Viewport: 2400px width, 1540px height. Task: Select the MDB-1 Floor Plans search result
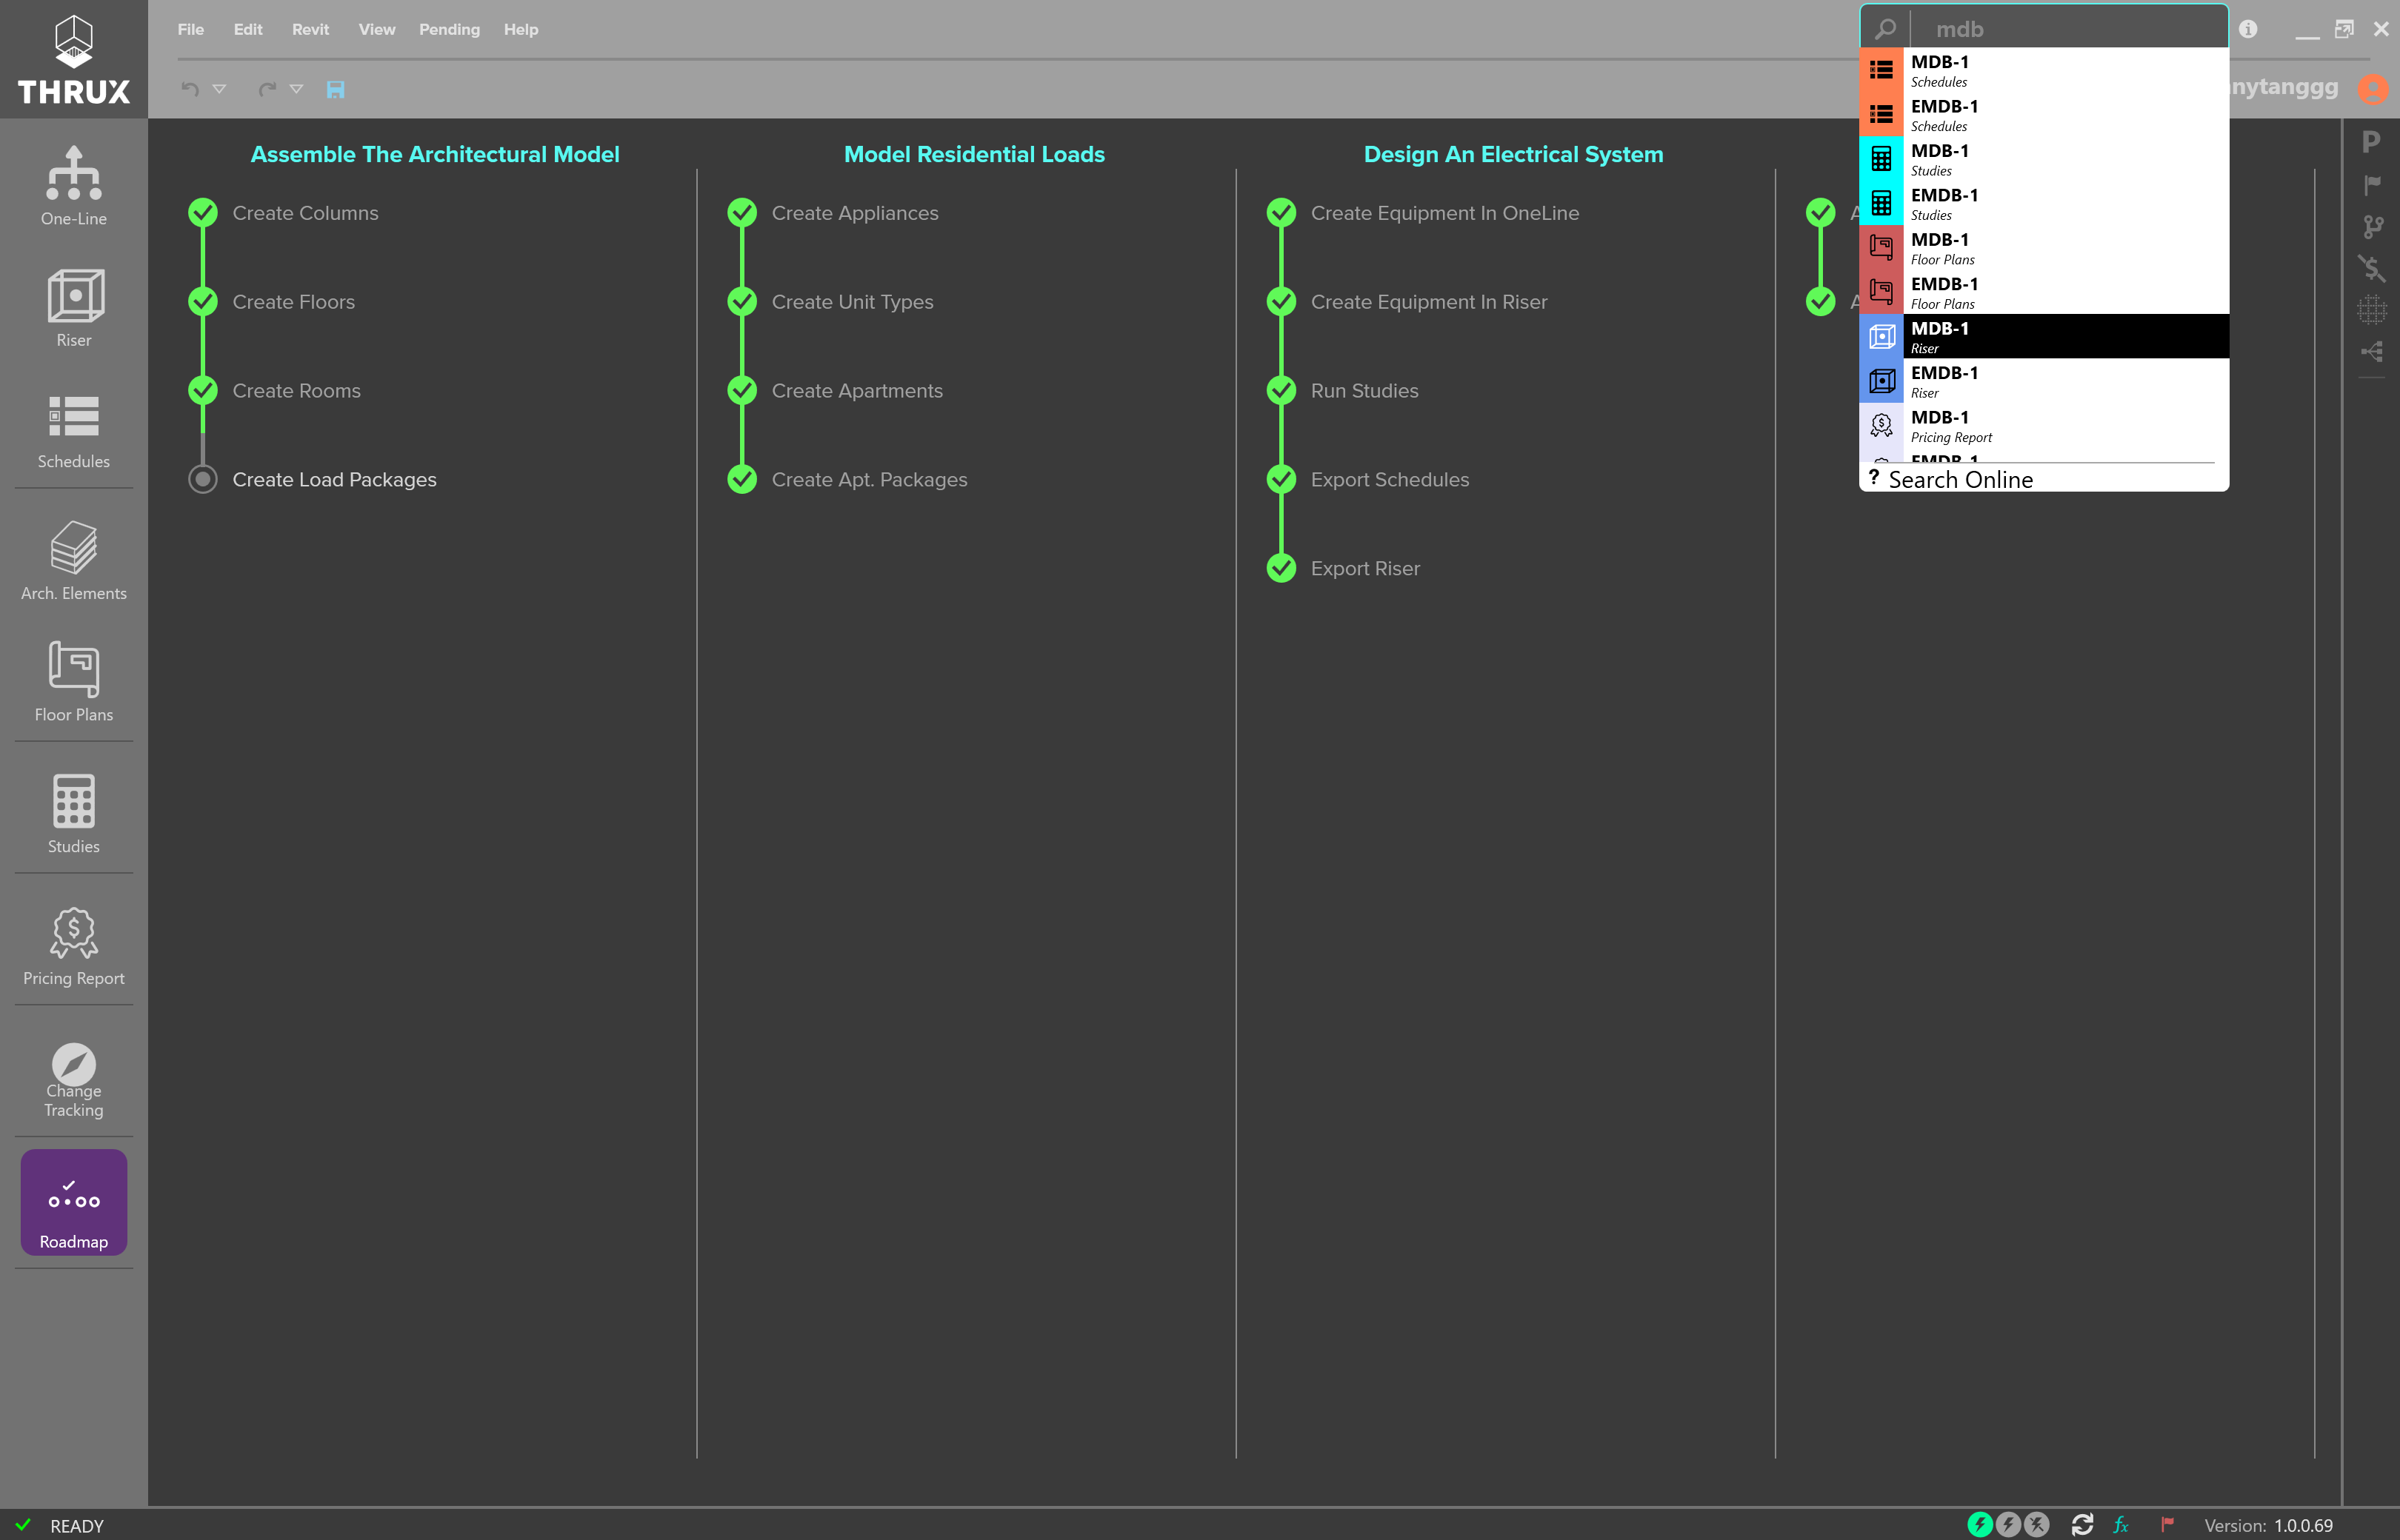2044,248
